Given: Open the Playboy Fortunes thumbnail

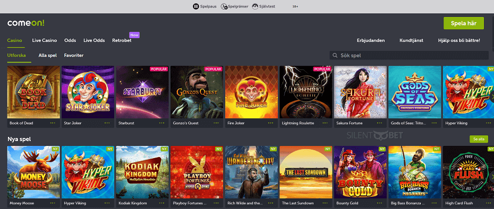Looking at the screenshot, I should tap(197, 172).
